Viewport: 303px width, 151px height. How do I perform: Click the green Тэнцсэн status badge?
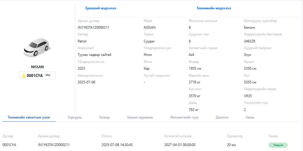tap(278, 145)
